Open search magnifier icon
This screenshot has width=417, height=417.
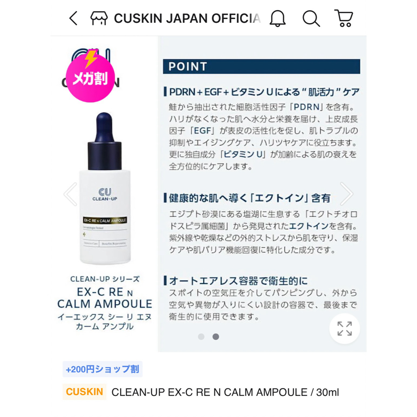[311, 19]
